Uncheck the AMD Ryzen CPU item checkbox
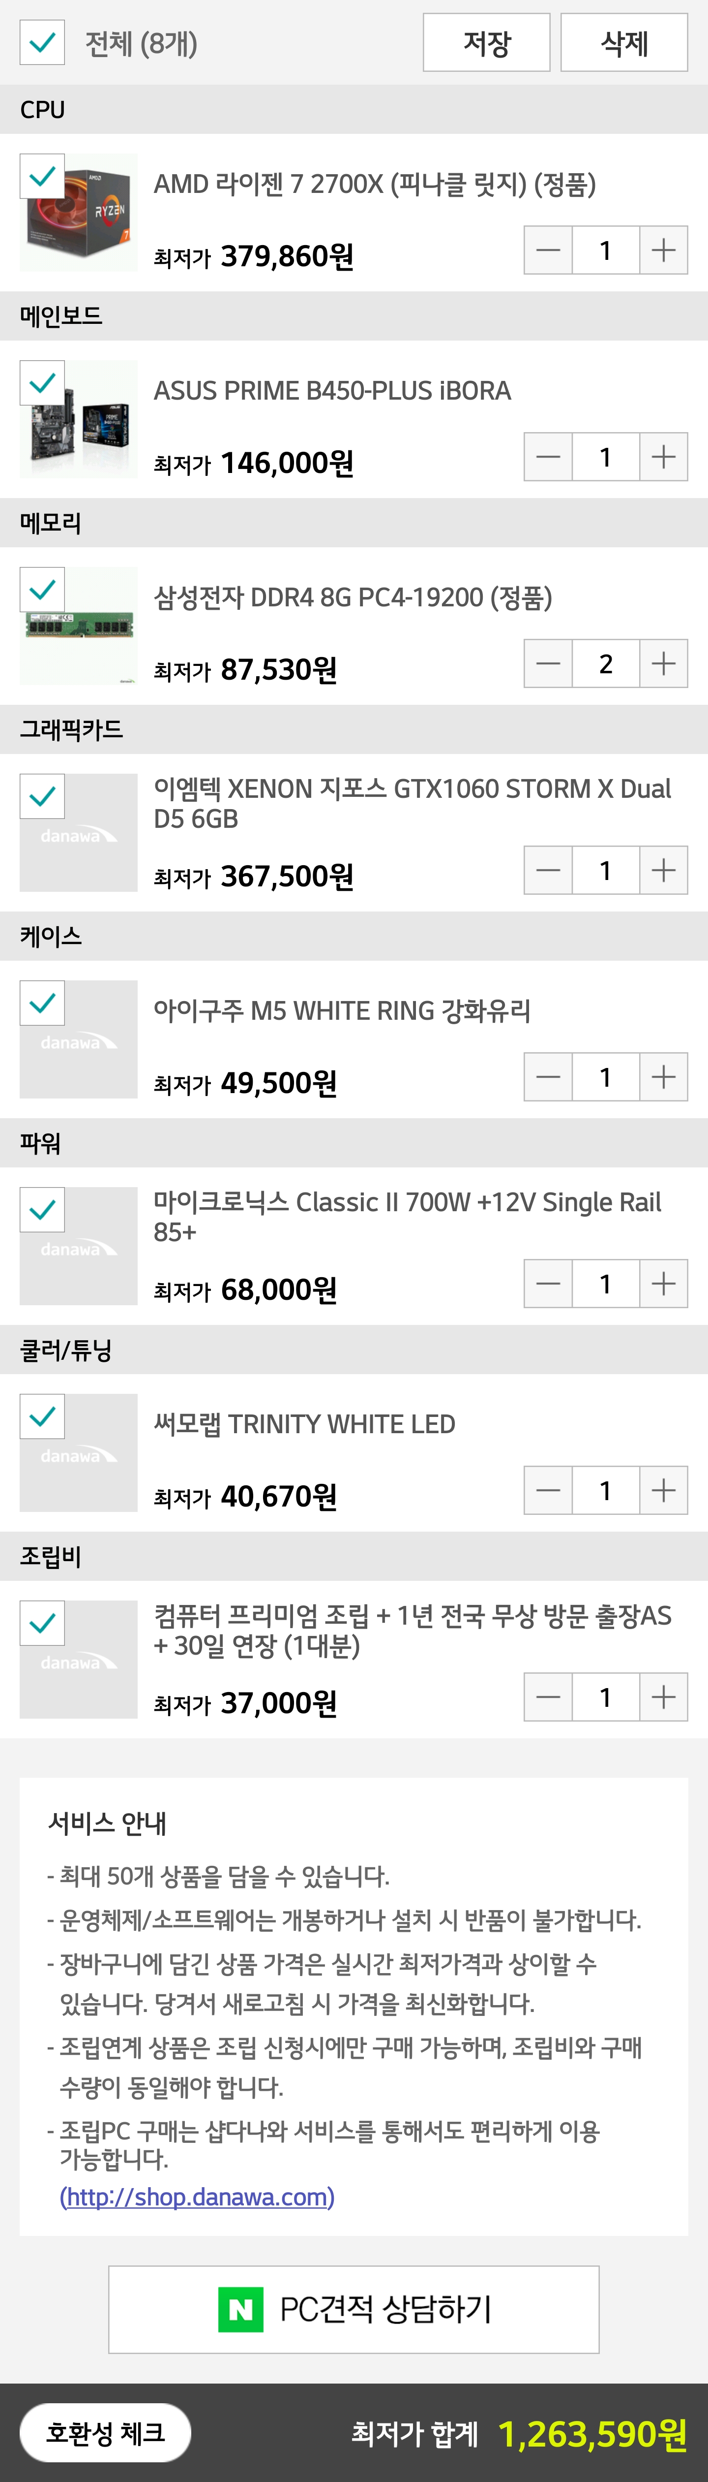This screenshot has width=708, height=2482. (42, 176)
